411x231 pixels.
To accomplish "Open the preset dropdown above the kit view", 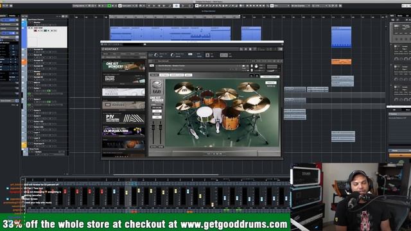I will tap(270, 76).
